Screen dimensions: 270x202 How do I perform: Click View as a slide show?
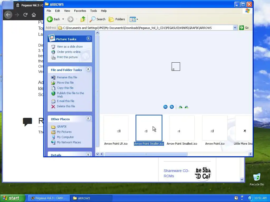pyautogui.click(x=70, y=47)
